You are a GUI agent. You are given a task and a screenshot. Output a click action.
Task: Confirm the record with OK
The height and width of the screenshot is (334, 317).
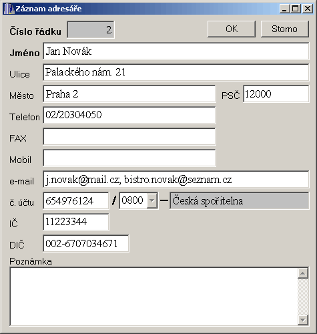(x=232, y=29)
